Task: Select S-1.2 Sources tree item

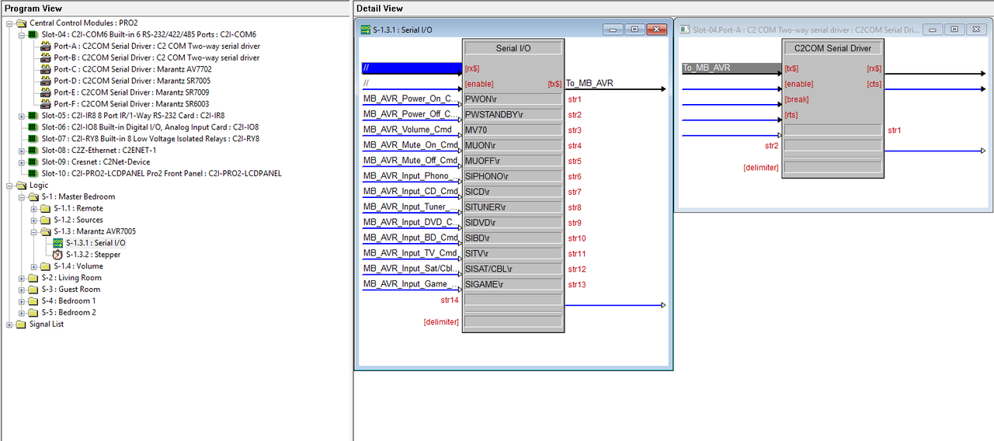Action: [x=78, y=220]
